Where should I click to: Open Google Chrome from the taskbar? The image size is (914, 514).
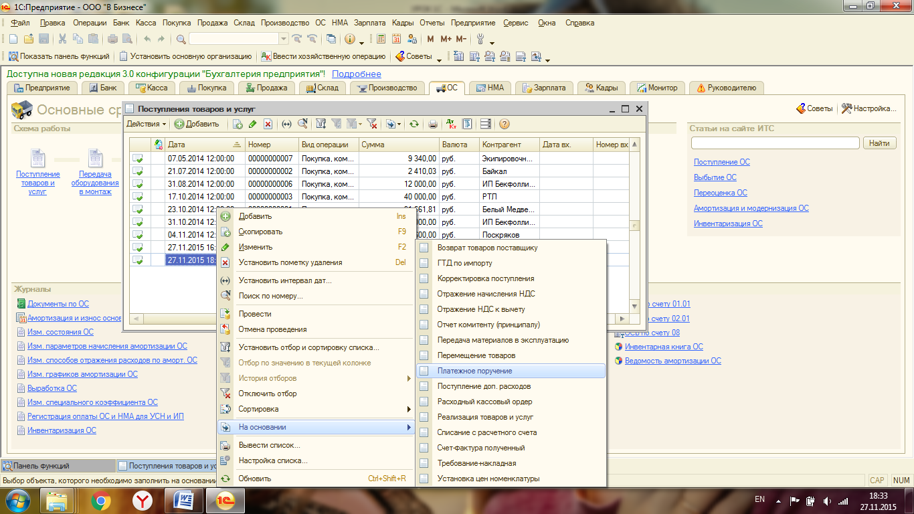[101, 500]
